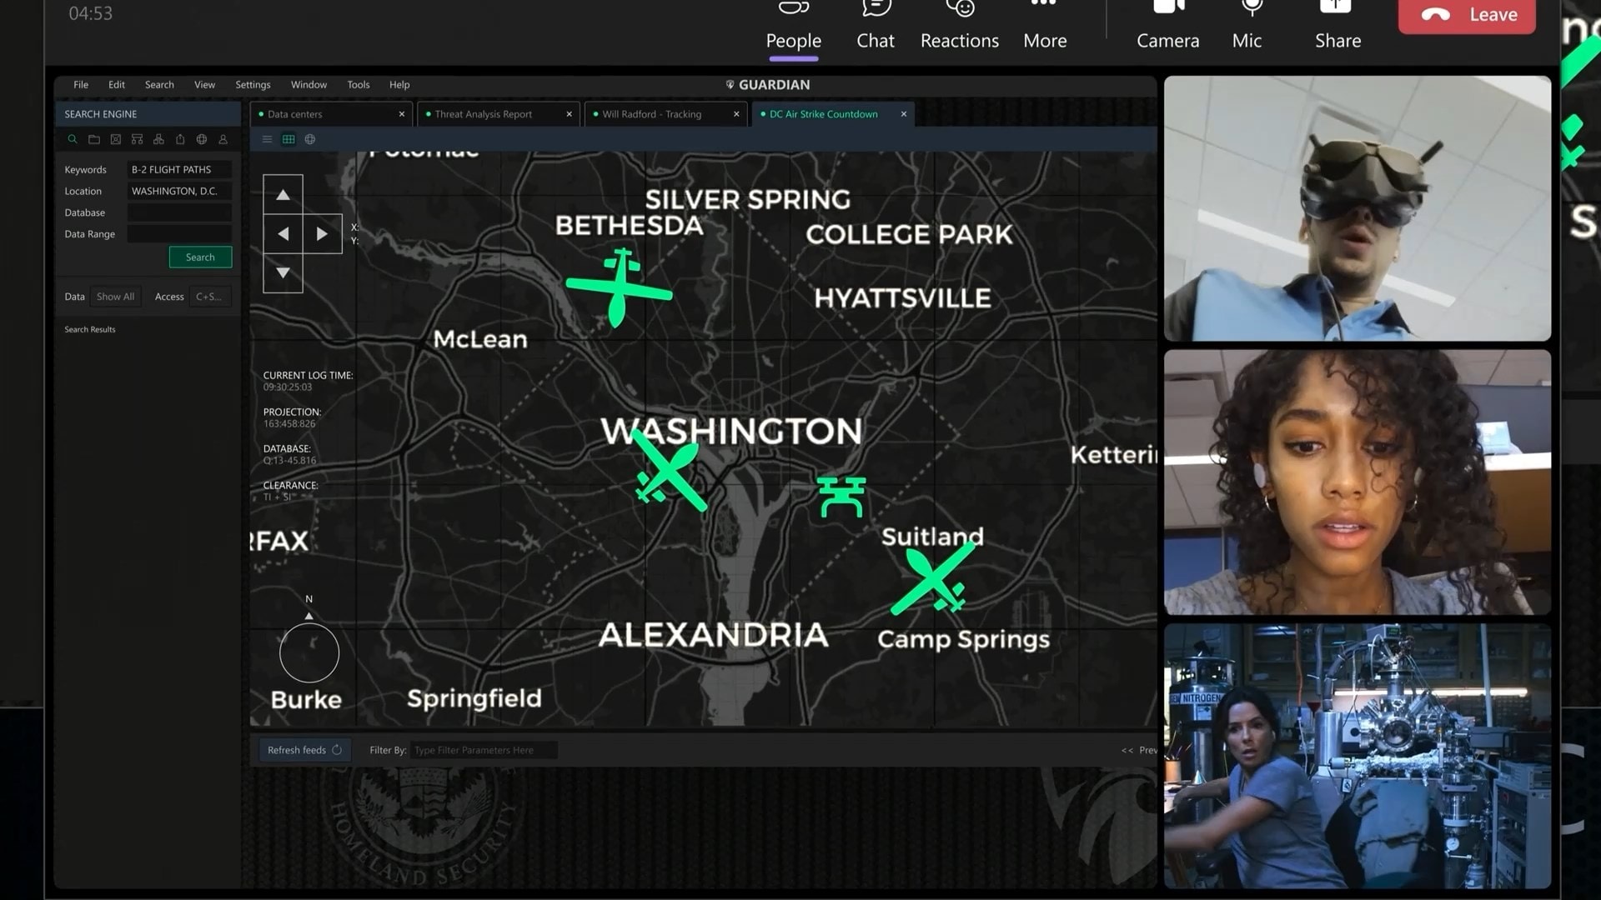The image size is (1601, 900).
Task: Click the globe icon in Search Engine toolbar
Action: click(x=202, y=139)
